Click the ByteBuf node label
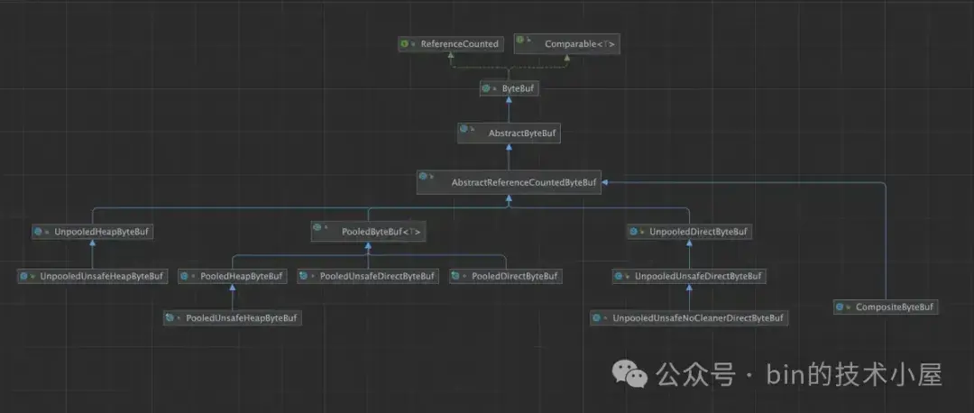974x413 pixels. 518,88
